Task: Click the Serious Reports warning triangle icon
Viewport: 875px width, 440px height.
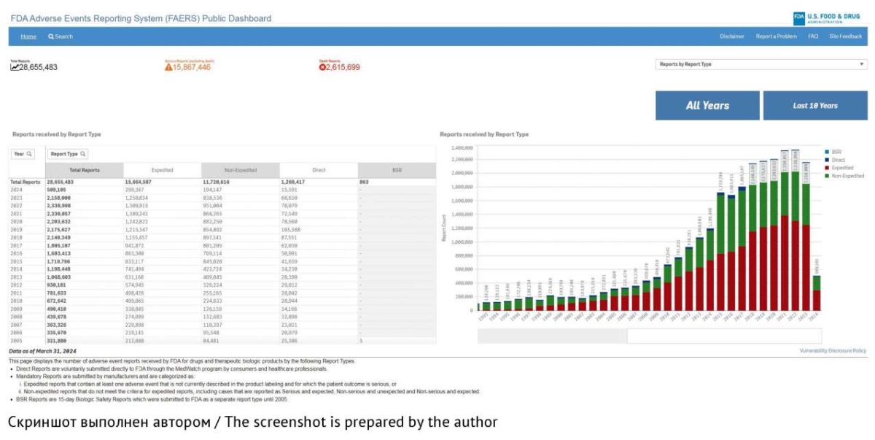Action: 168,67
